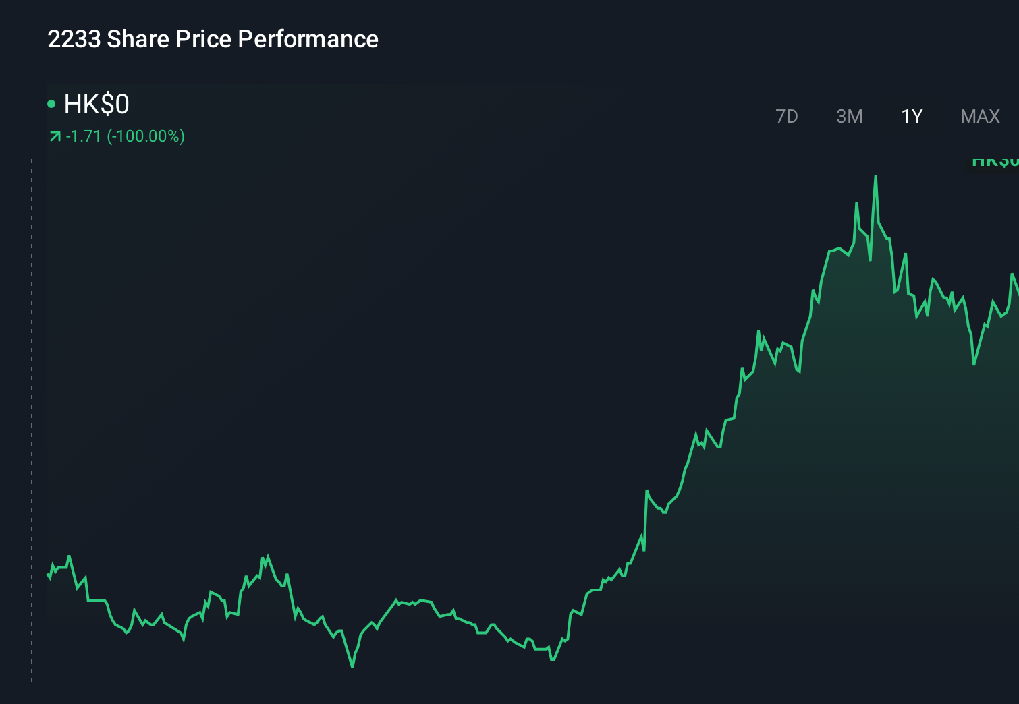The image size is (1019, 704).
Task: Click the chart line at its starting point
Action: (x=48, y=575)
